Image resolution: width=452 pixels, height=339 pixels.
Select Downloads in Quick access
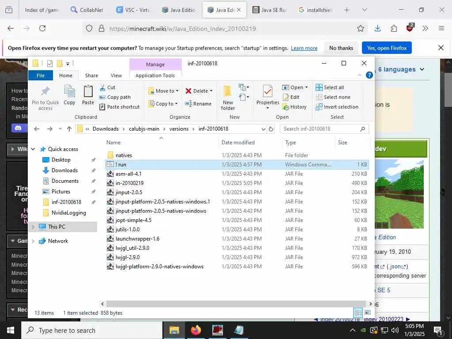tap(64, 170)
